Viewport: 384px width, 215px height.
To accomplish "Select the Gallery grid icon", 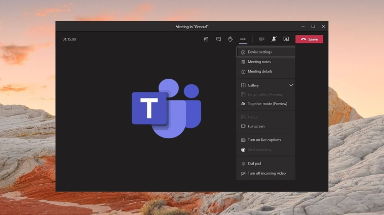I will pyautogui.click(x=243, y=85).
